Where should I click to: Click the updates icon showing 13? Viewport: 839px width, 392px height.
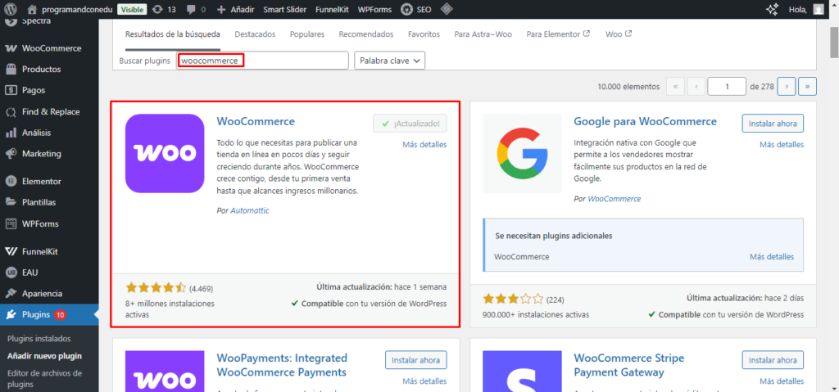pos(158,9)
